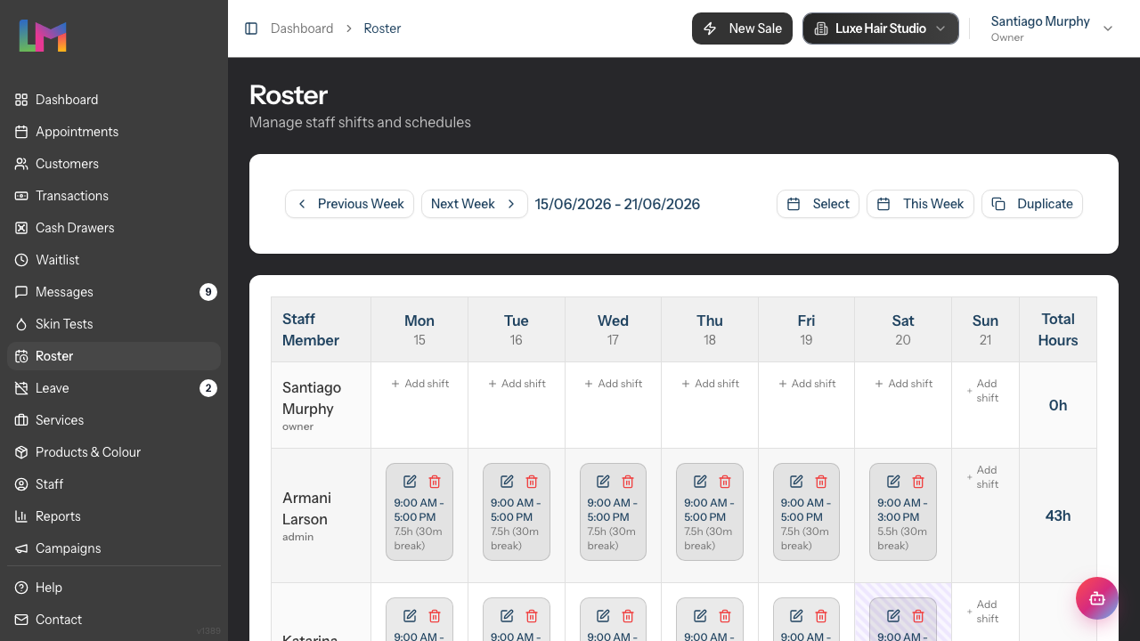Duplicate the current week roster
Viewport: 1140px width, 641px height.
(1032, 204)
